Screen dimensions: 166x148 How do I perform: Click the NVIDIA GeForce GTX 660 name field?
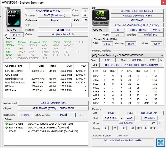click(x=137, y=16)
